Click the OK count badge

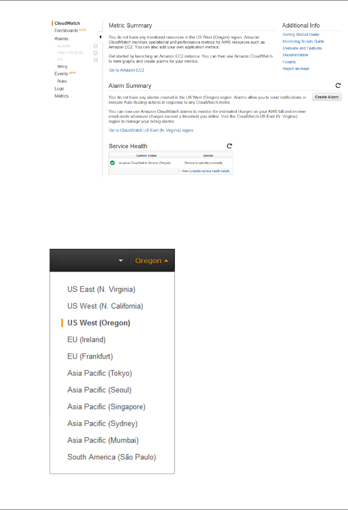point(96,60)
